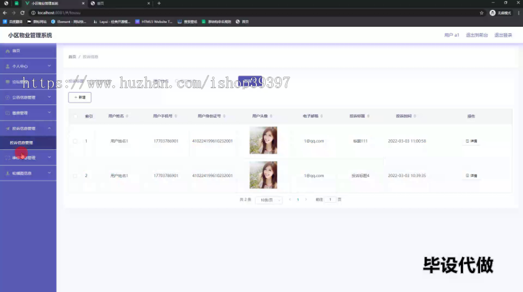Close the 小区物业管理系统 tab
This screenshot has width=523, height=292.
[83, 3]
